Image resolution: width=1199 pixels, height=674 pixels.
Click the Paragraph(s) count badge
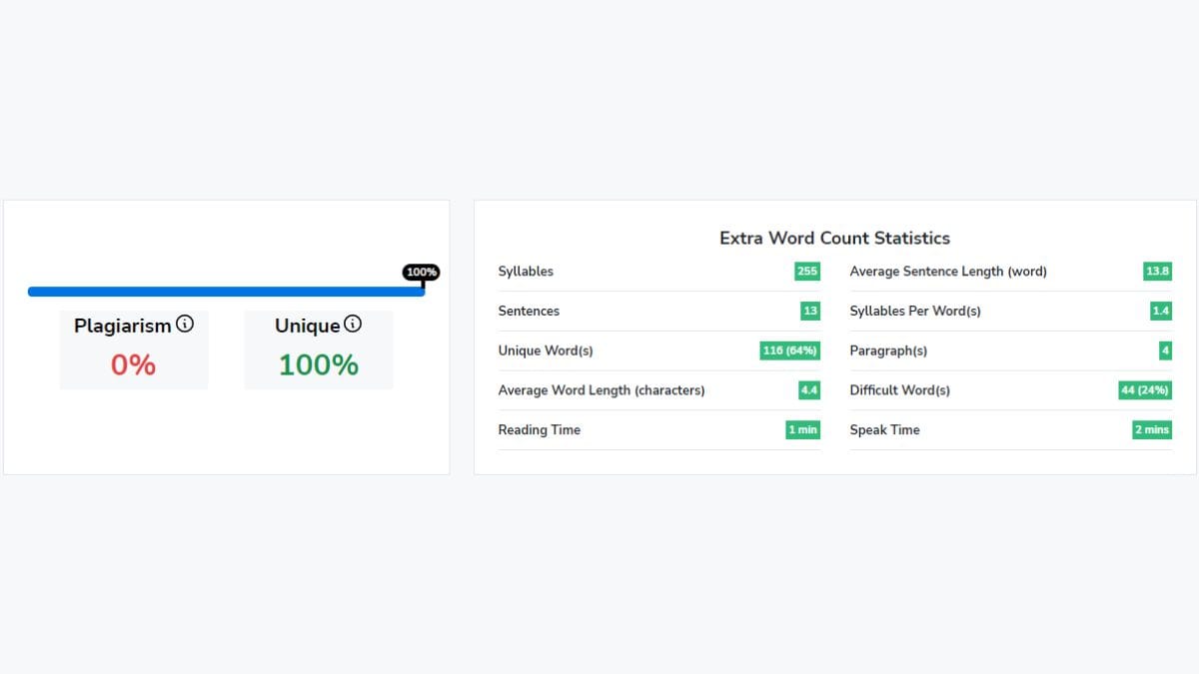(1164, 350)
